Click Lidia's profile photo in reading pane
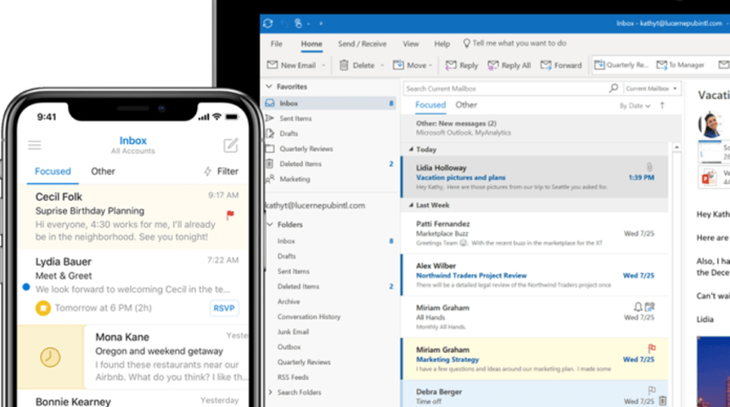Screen dimensions: 730x407 point(710,125)
